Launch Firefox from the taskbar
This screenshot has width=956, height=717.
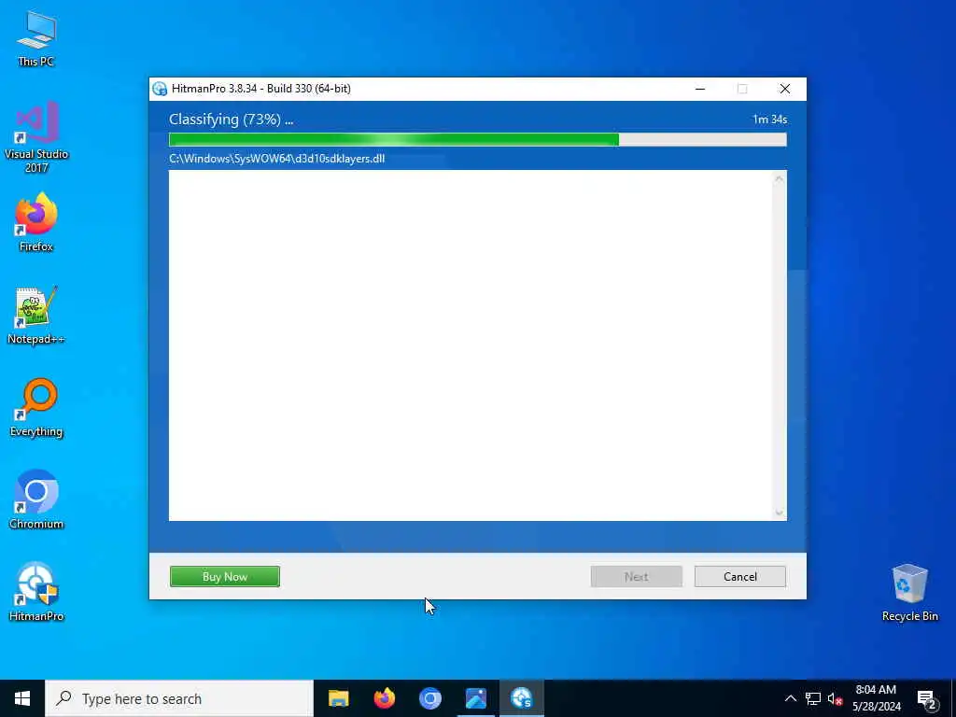(x=384, y=698)
